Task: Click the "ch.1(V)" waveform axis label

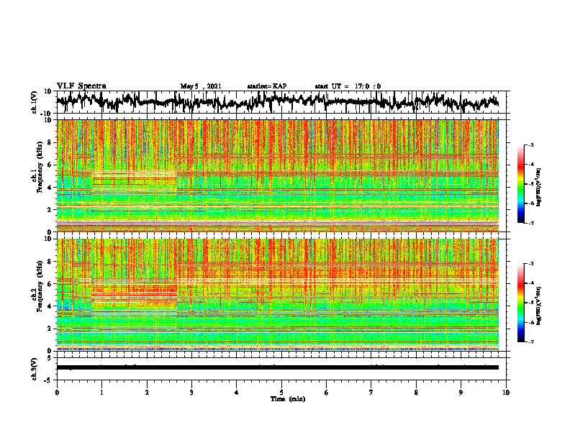Action: 35,102
